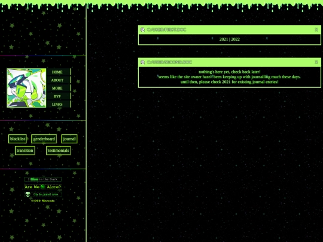This screenshot has height=242, width=323.
Task: Visit the LINKS page
Action: pyautogui.click(x=59, y=104)
